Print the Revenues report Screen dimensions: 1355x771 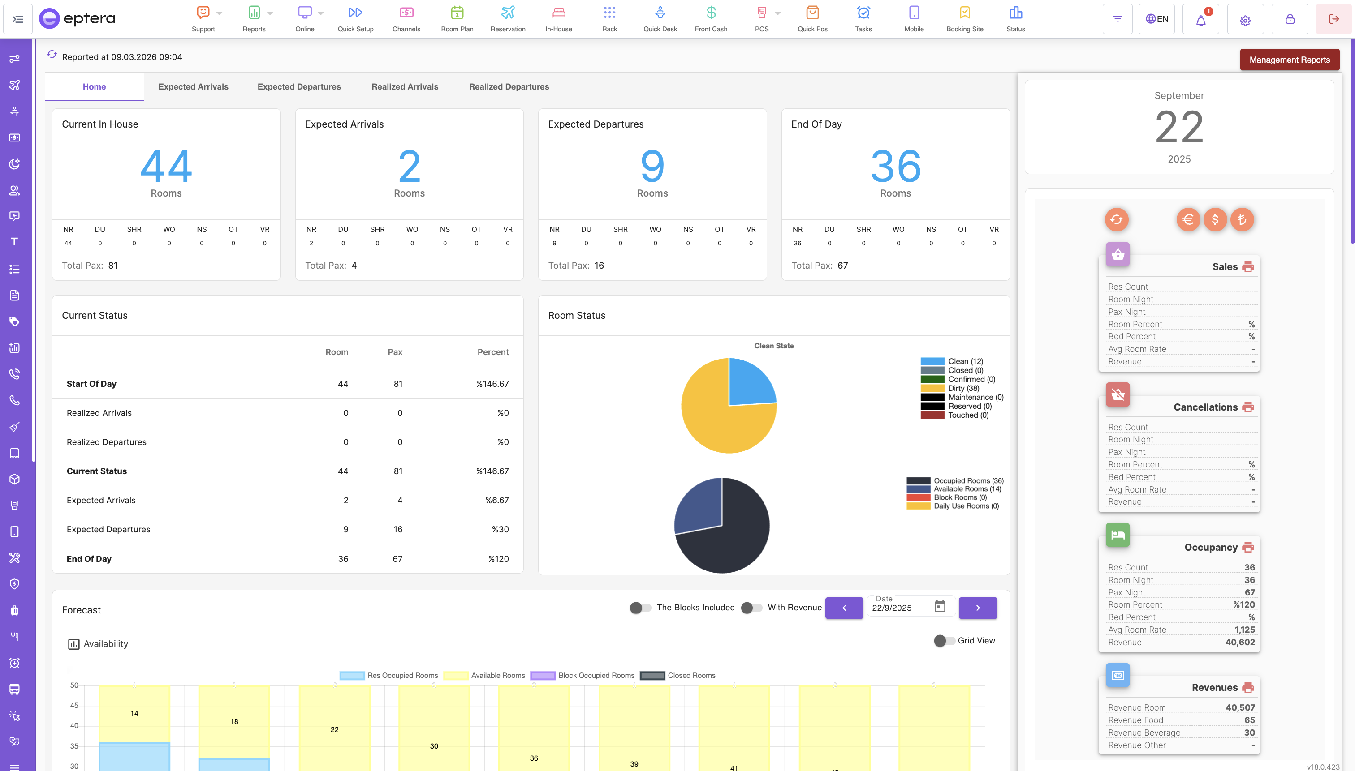(x=1248, y=688)
